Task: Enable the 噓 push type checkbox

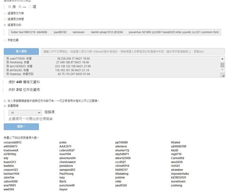Action: tap(30, 6)
